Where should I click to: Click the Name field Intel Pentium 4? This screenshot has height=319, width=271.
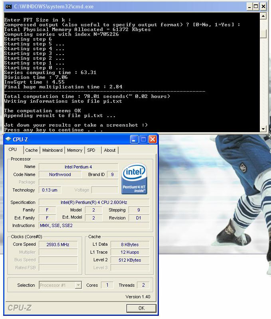[x=78, y=167]
